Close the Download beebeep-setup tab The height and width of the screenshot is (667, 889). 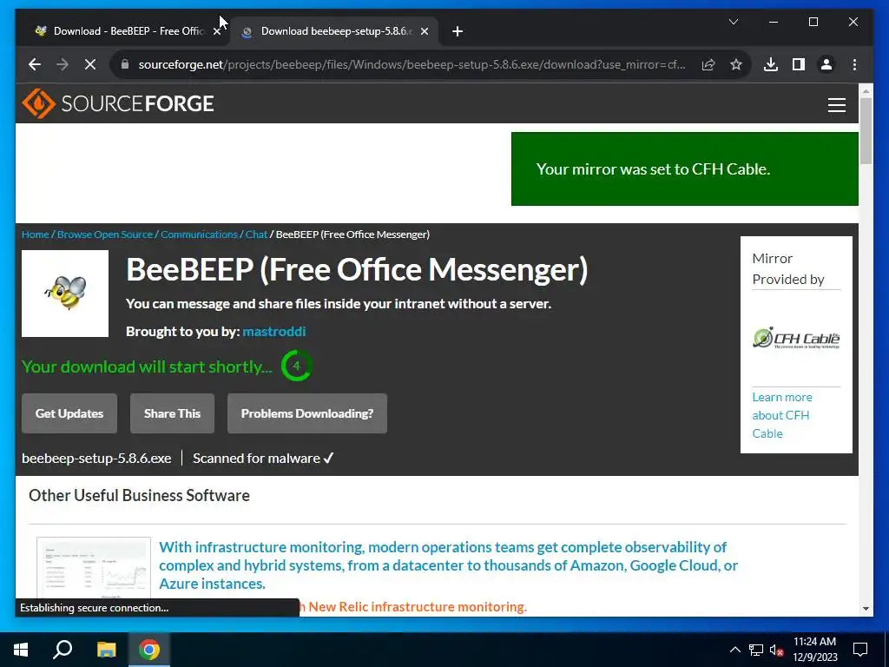(x=424, y=31)
